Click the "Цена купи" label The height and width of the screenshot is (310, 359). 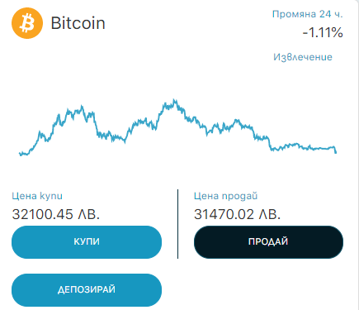click(37, 196)
